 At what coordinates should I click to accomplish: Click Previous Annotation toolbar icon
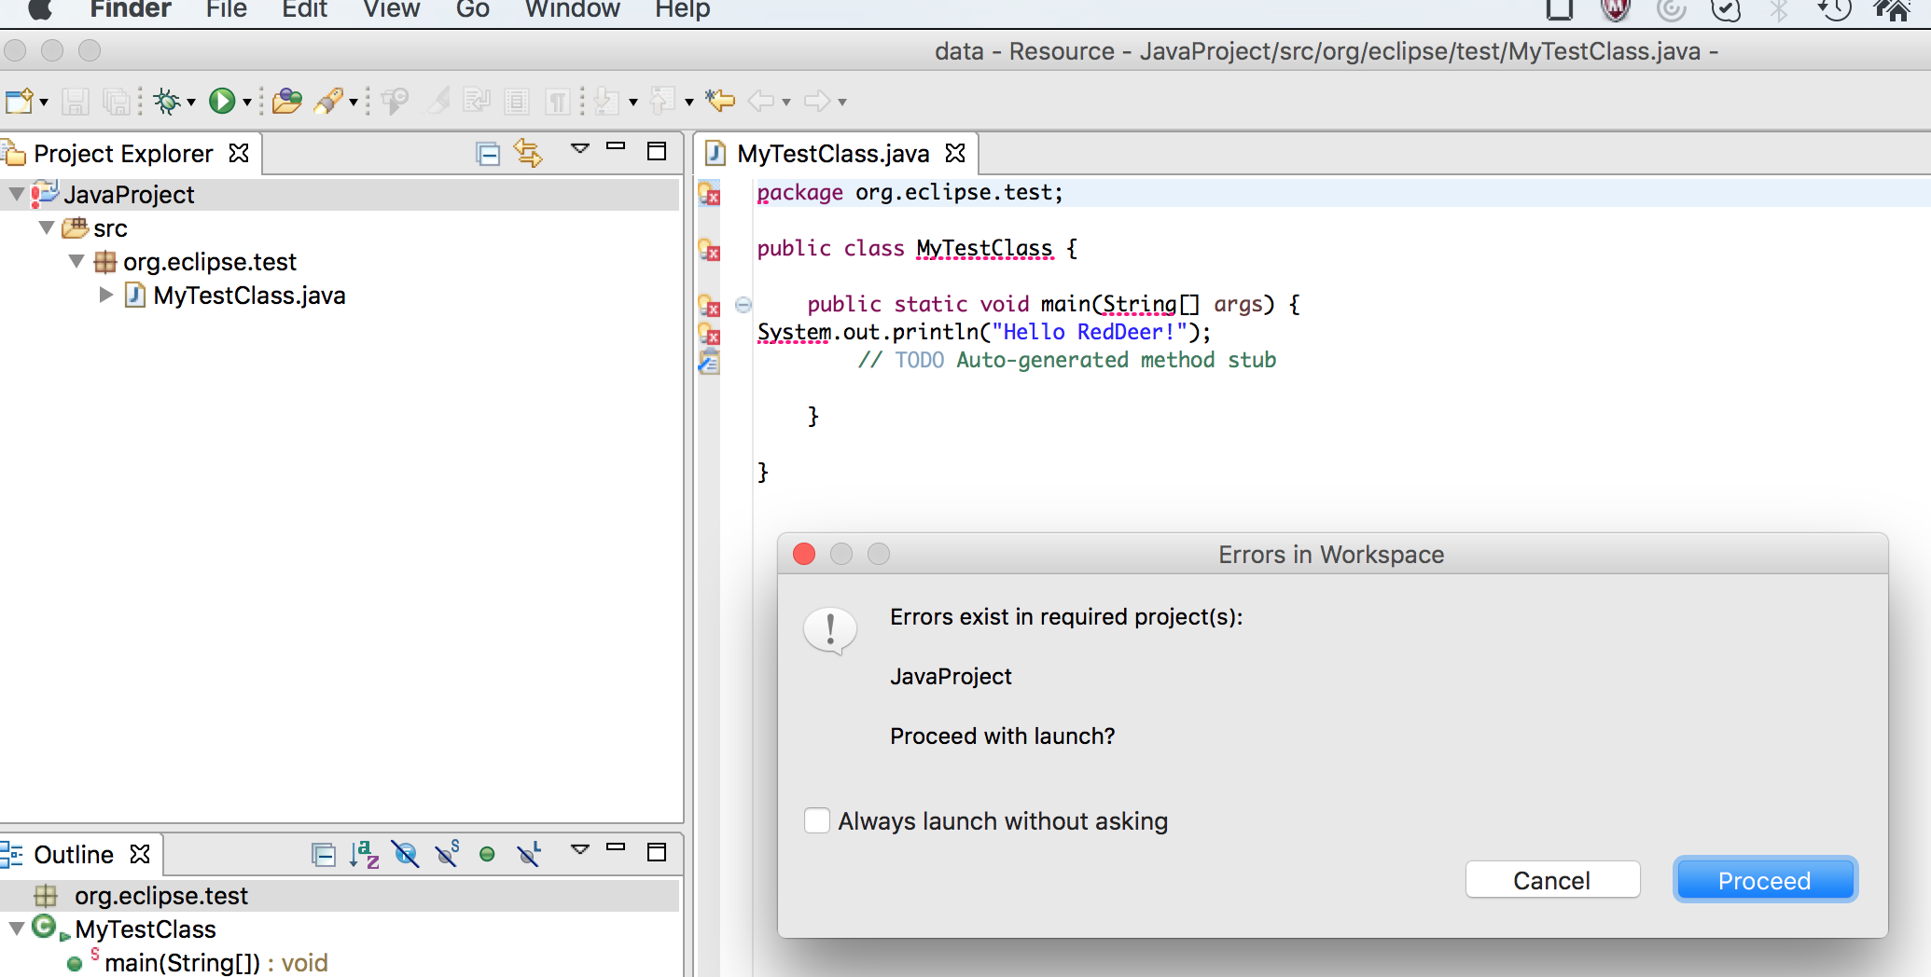coord(662,101)
